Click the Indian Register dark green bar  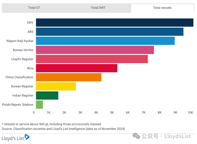(x=47, y=96)
